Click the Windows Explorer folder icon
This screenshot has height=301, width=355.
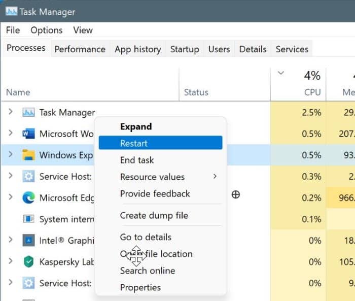pyautogui.click(x=28, y=155)
